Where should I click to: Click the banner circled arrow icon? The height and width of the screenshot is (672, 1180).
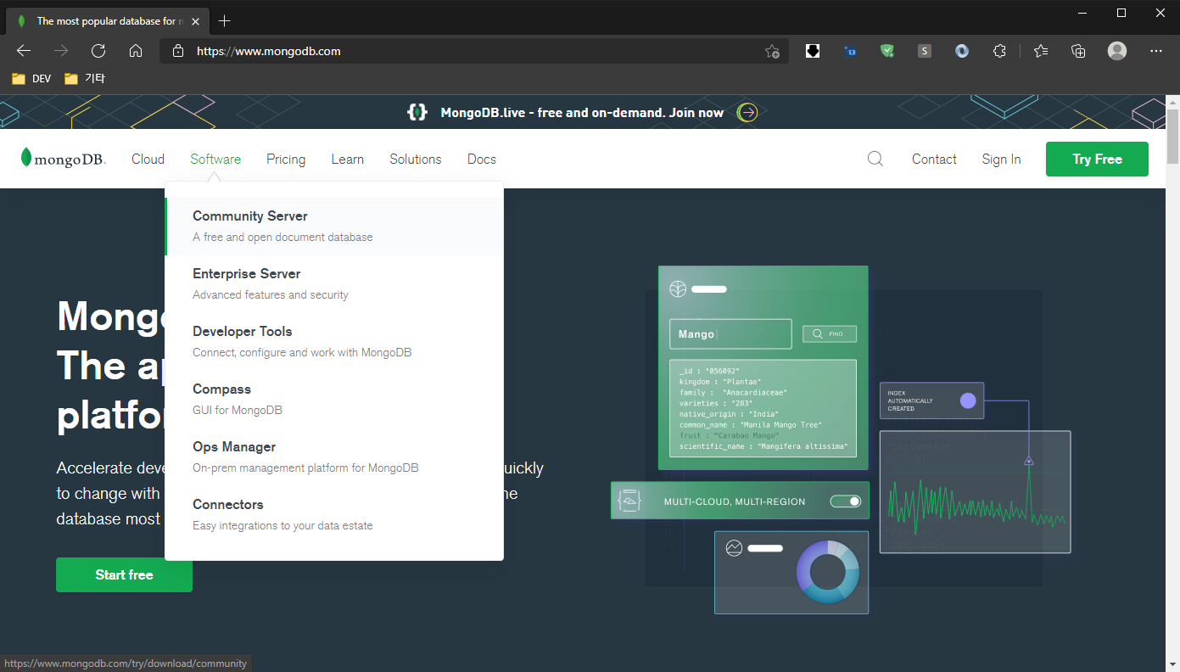pos(747,112)
